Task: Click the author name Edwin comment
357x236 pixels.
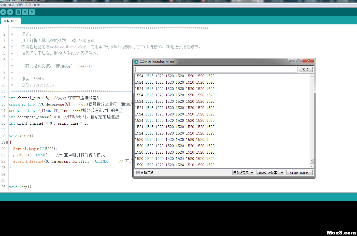Action: [x=39, y=79]
